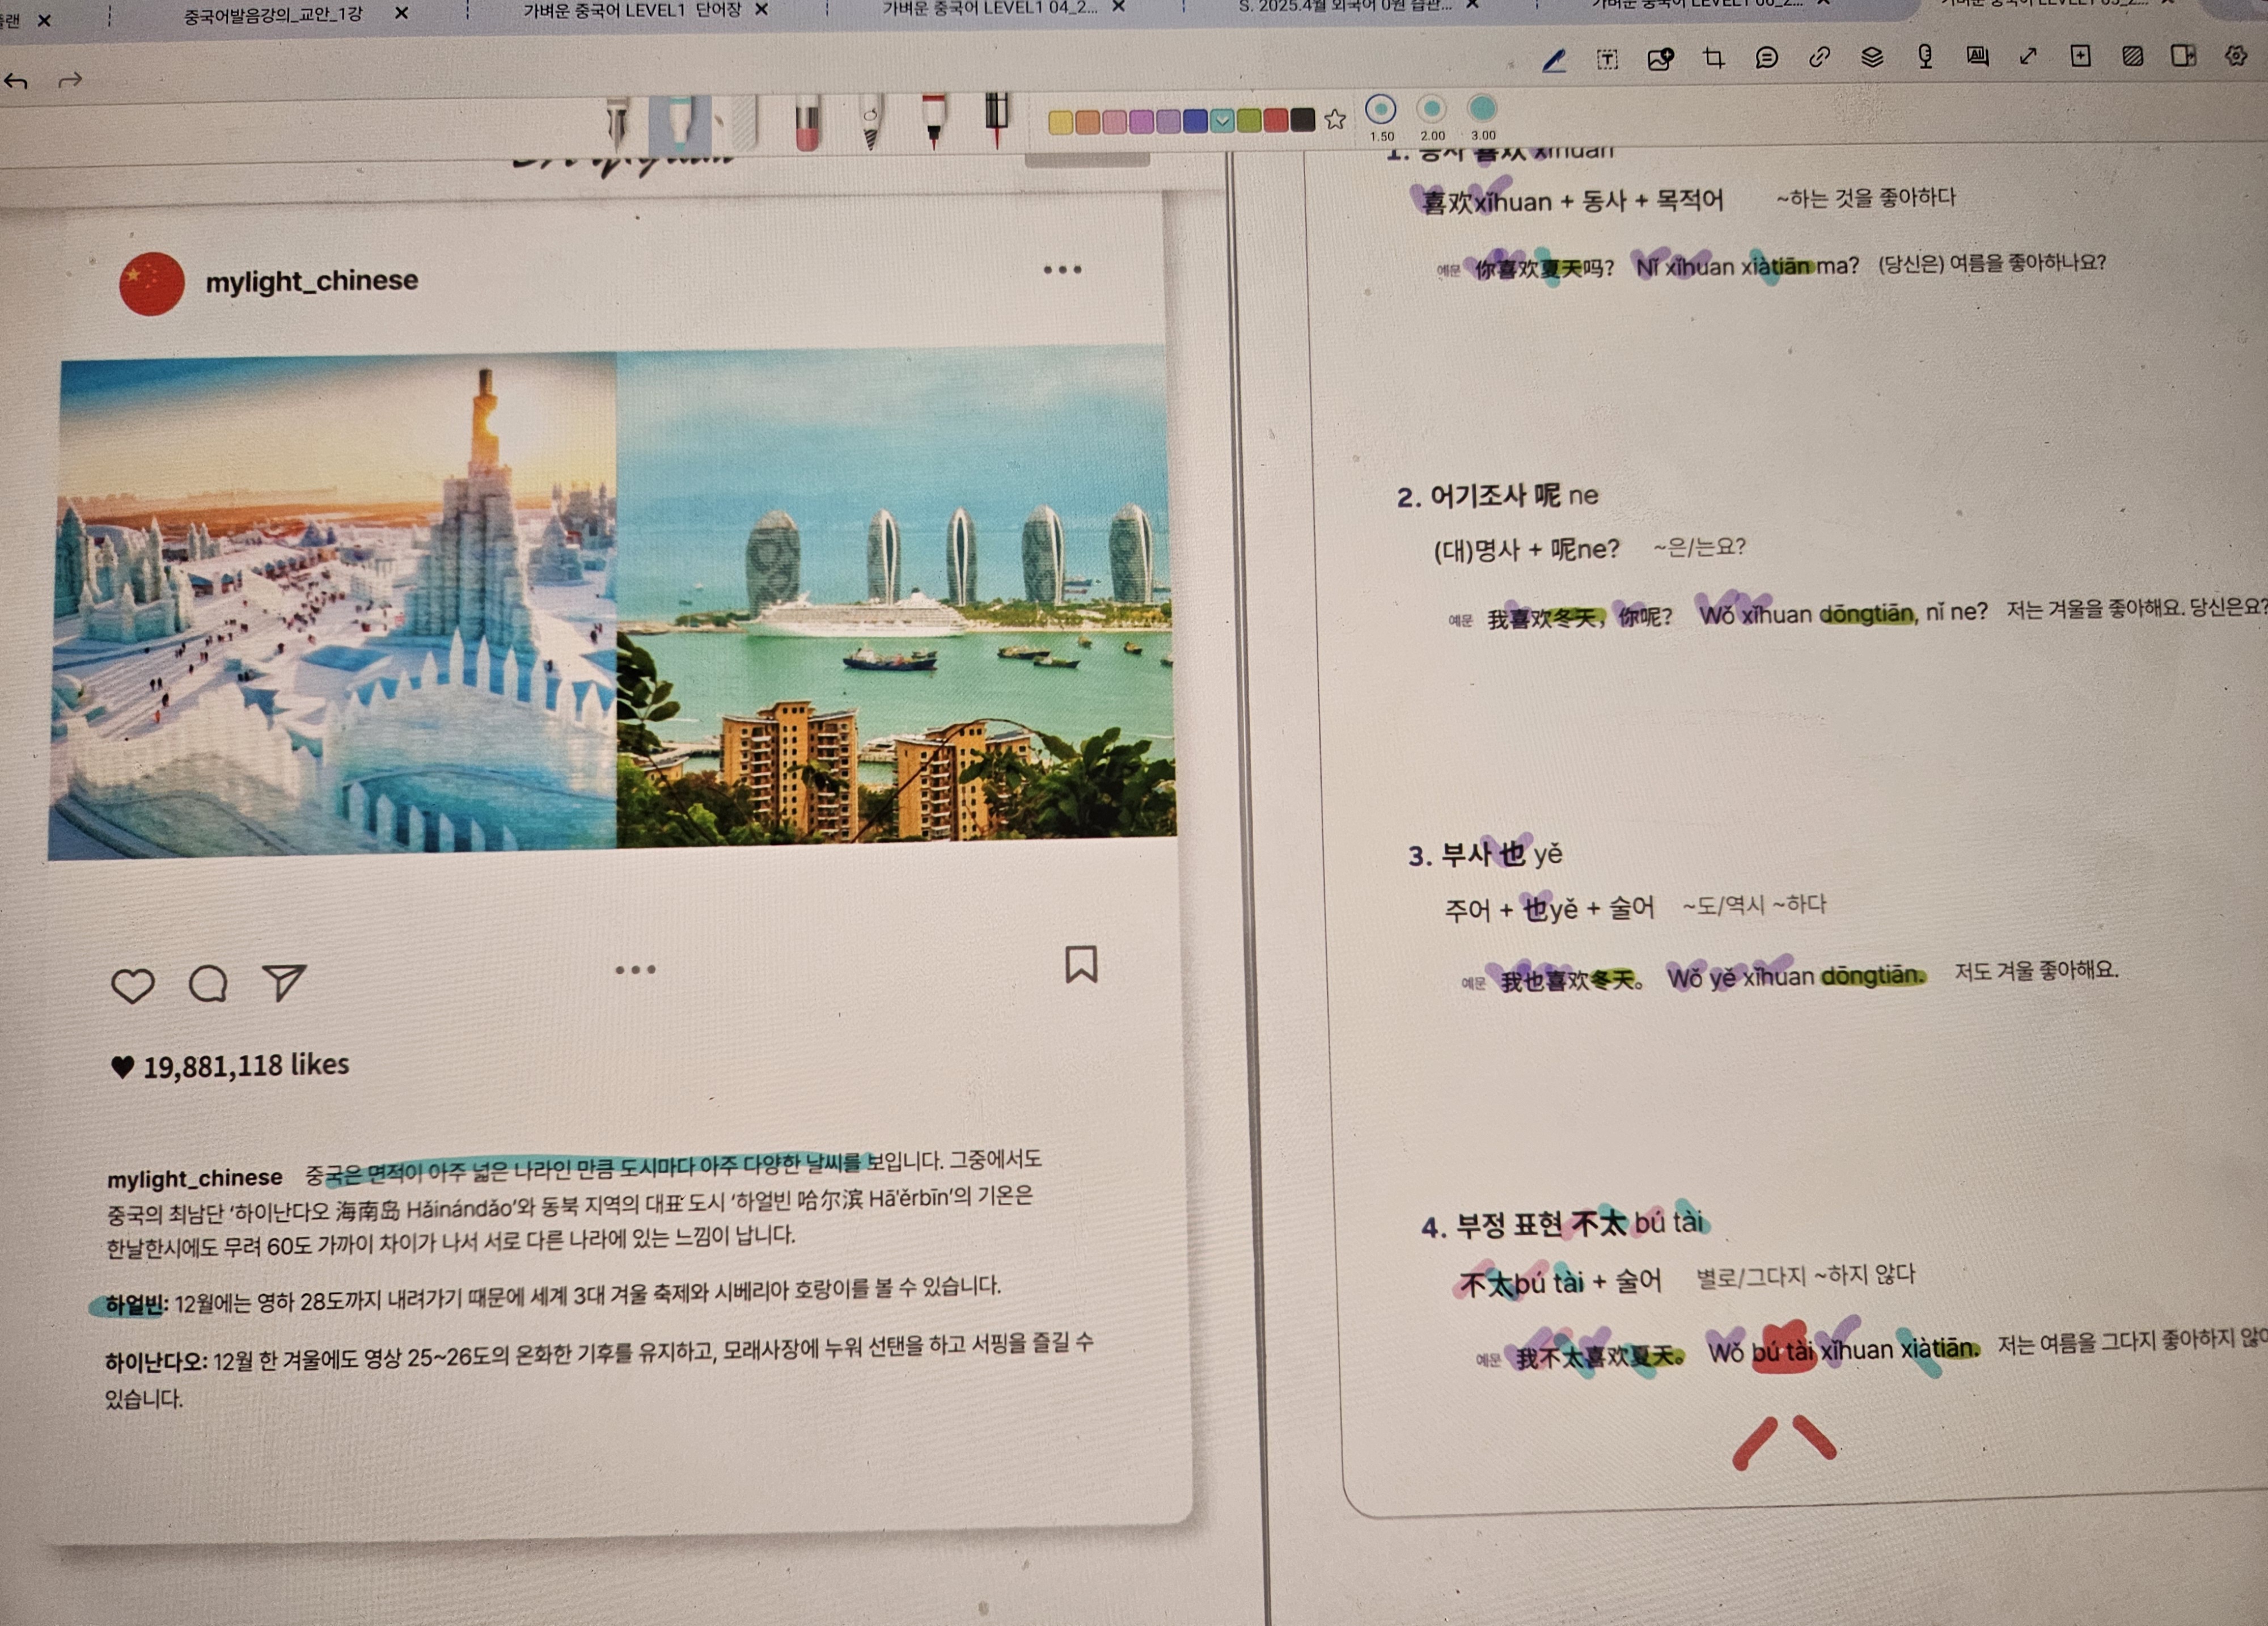Viewport: 2268px width, 1626px height.
Task: Open the settings gear icon
Action: coord(2236,56)
